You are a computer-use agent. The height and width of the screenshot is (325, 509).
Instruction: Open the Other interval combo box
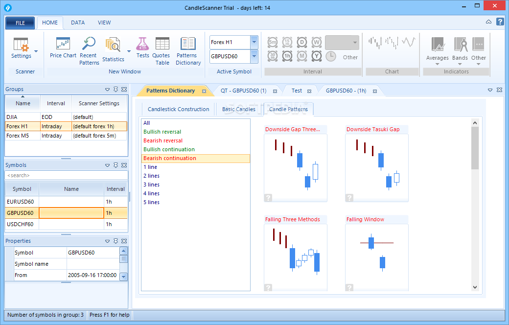coord(342,43)
